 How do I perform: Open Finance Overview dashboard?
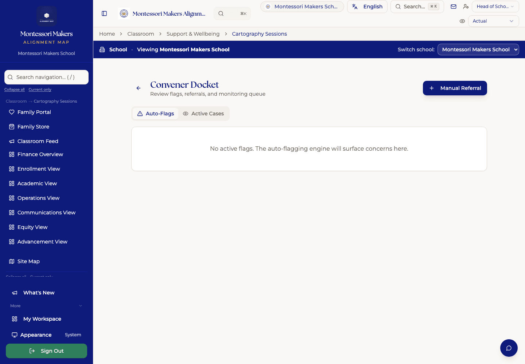[x=46, y=154]
